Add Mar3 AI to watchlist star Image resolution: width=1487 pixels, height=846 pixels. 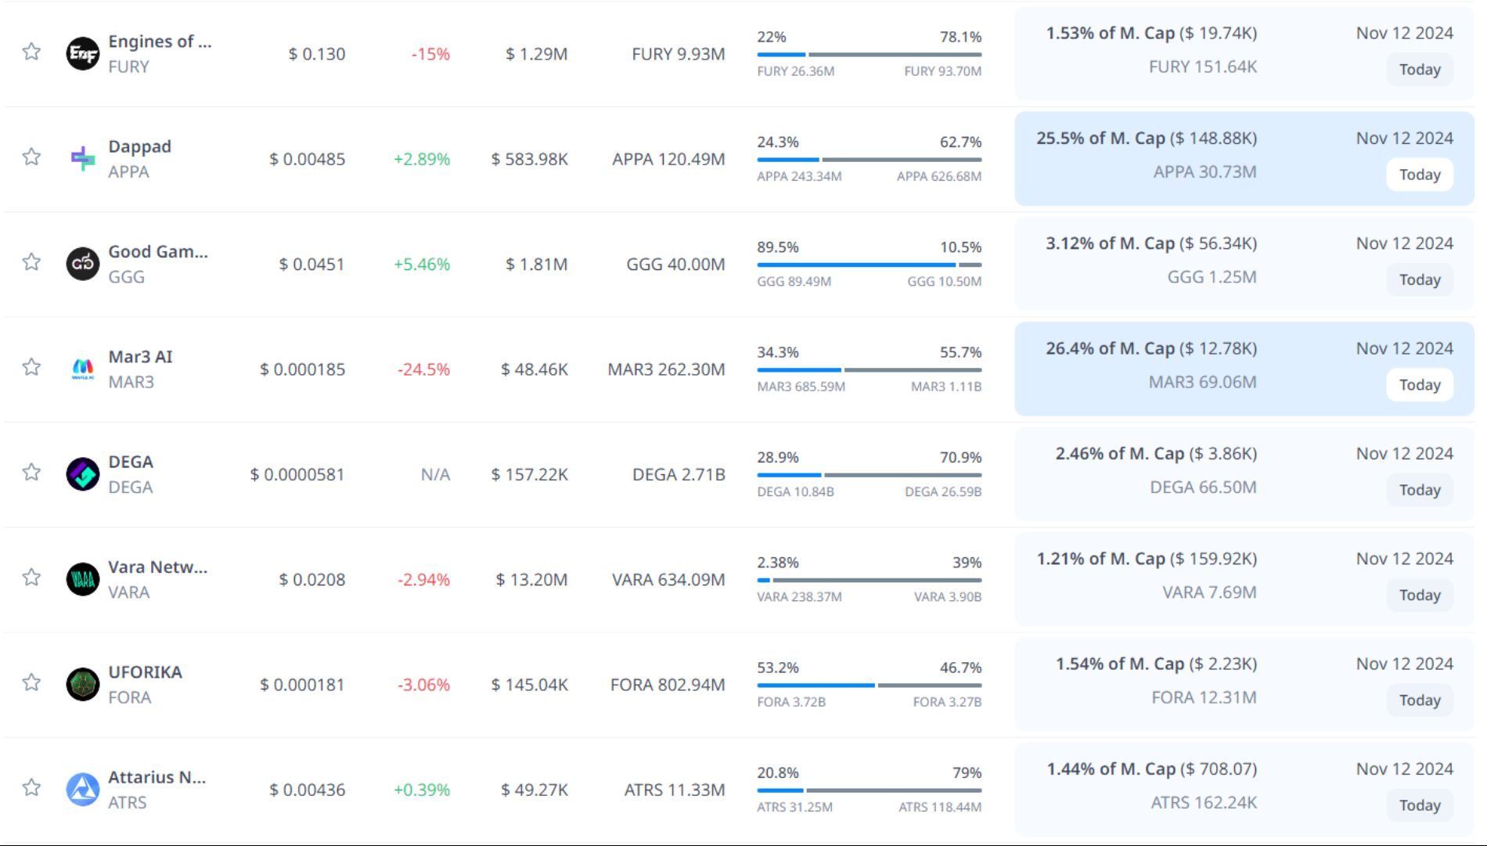click(31, 367)
